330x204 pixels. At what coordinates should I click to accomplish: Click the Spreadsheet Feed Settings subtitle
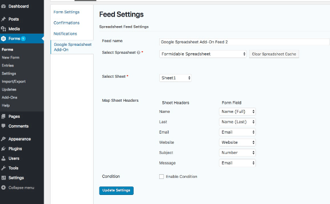tap(124, 27)
